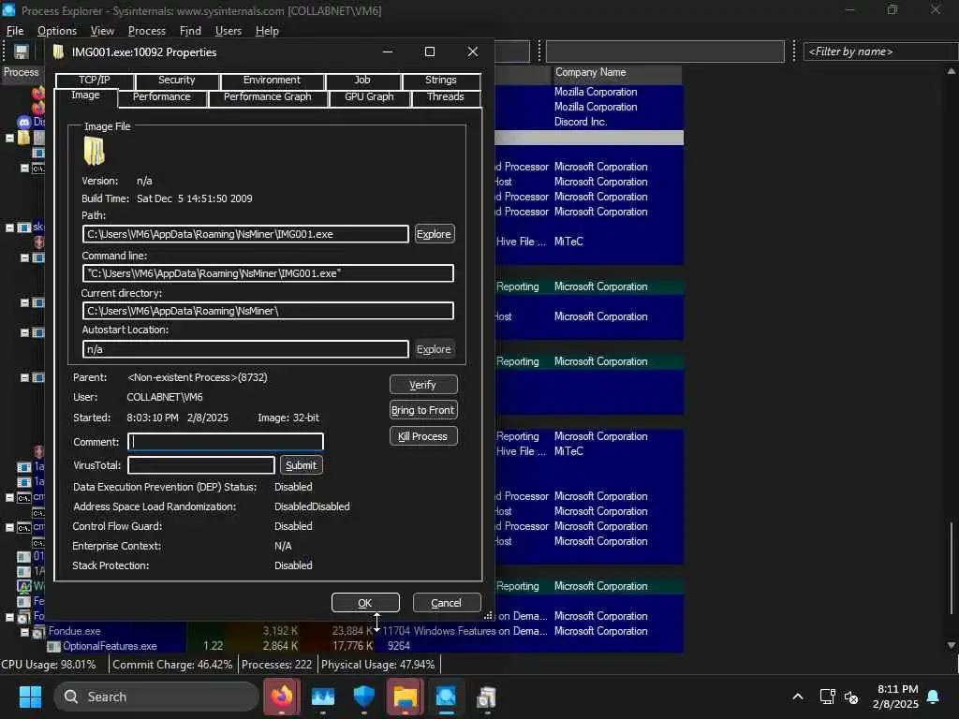959x719 pixels.
Task: Click Bring to Front button
Action: [x=423, y=410]
